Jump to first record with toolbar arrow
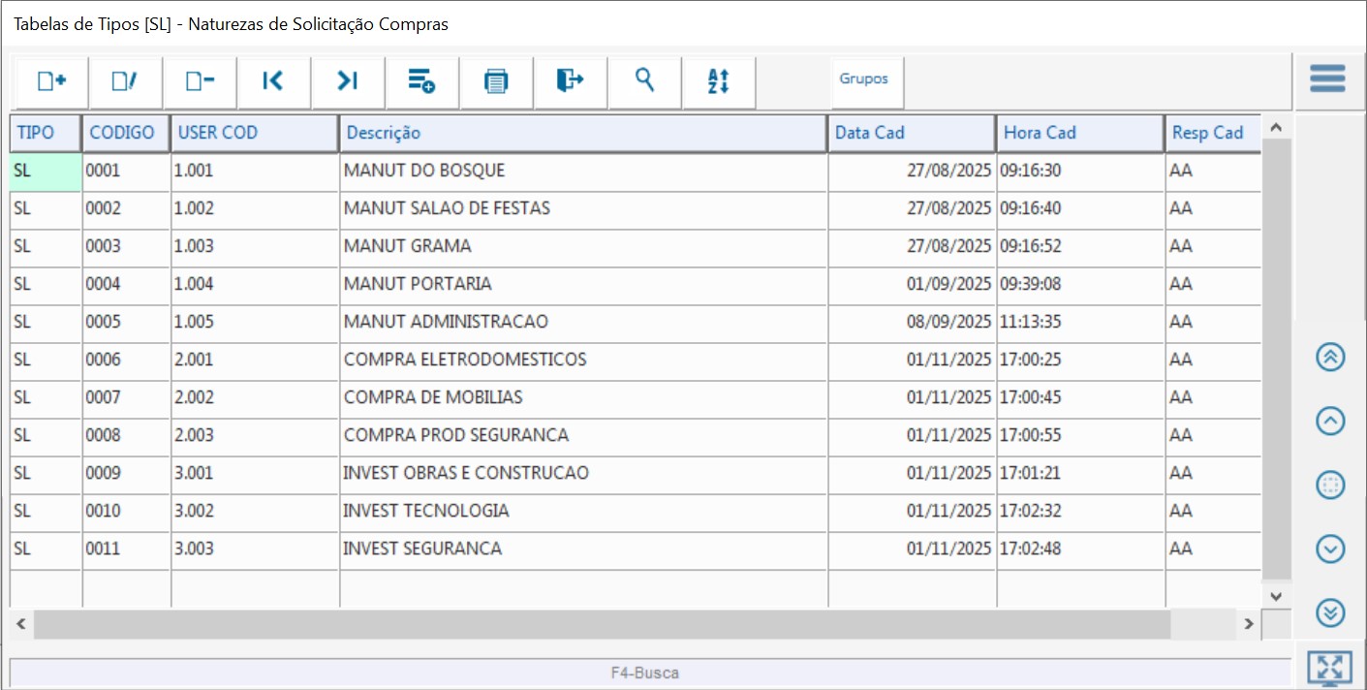This screenshot has width=1367, height=690. (273, 81)
